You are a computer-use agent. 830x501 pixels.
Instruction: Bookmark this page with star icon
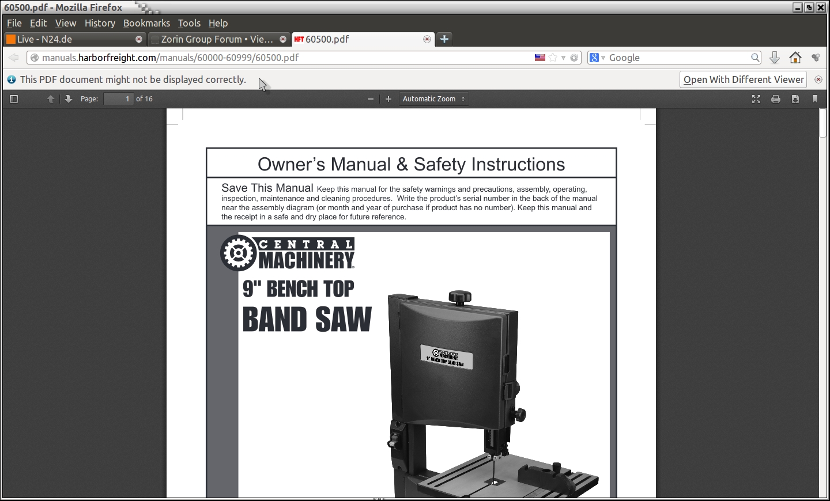pos(553,58)
